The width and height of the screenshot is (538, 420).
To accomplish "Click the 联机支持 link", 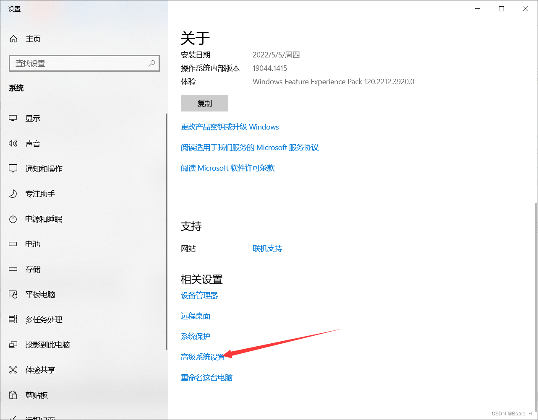I will tap(267, 249).
